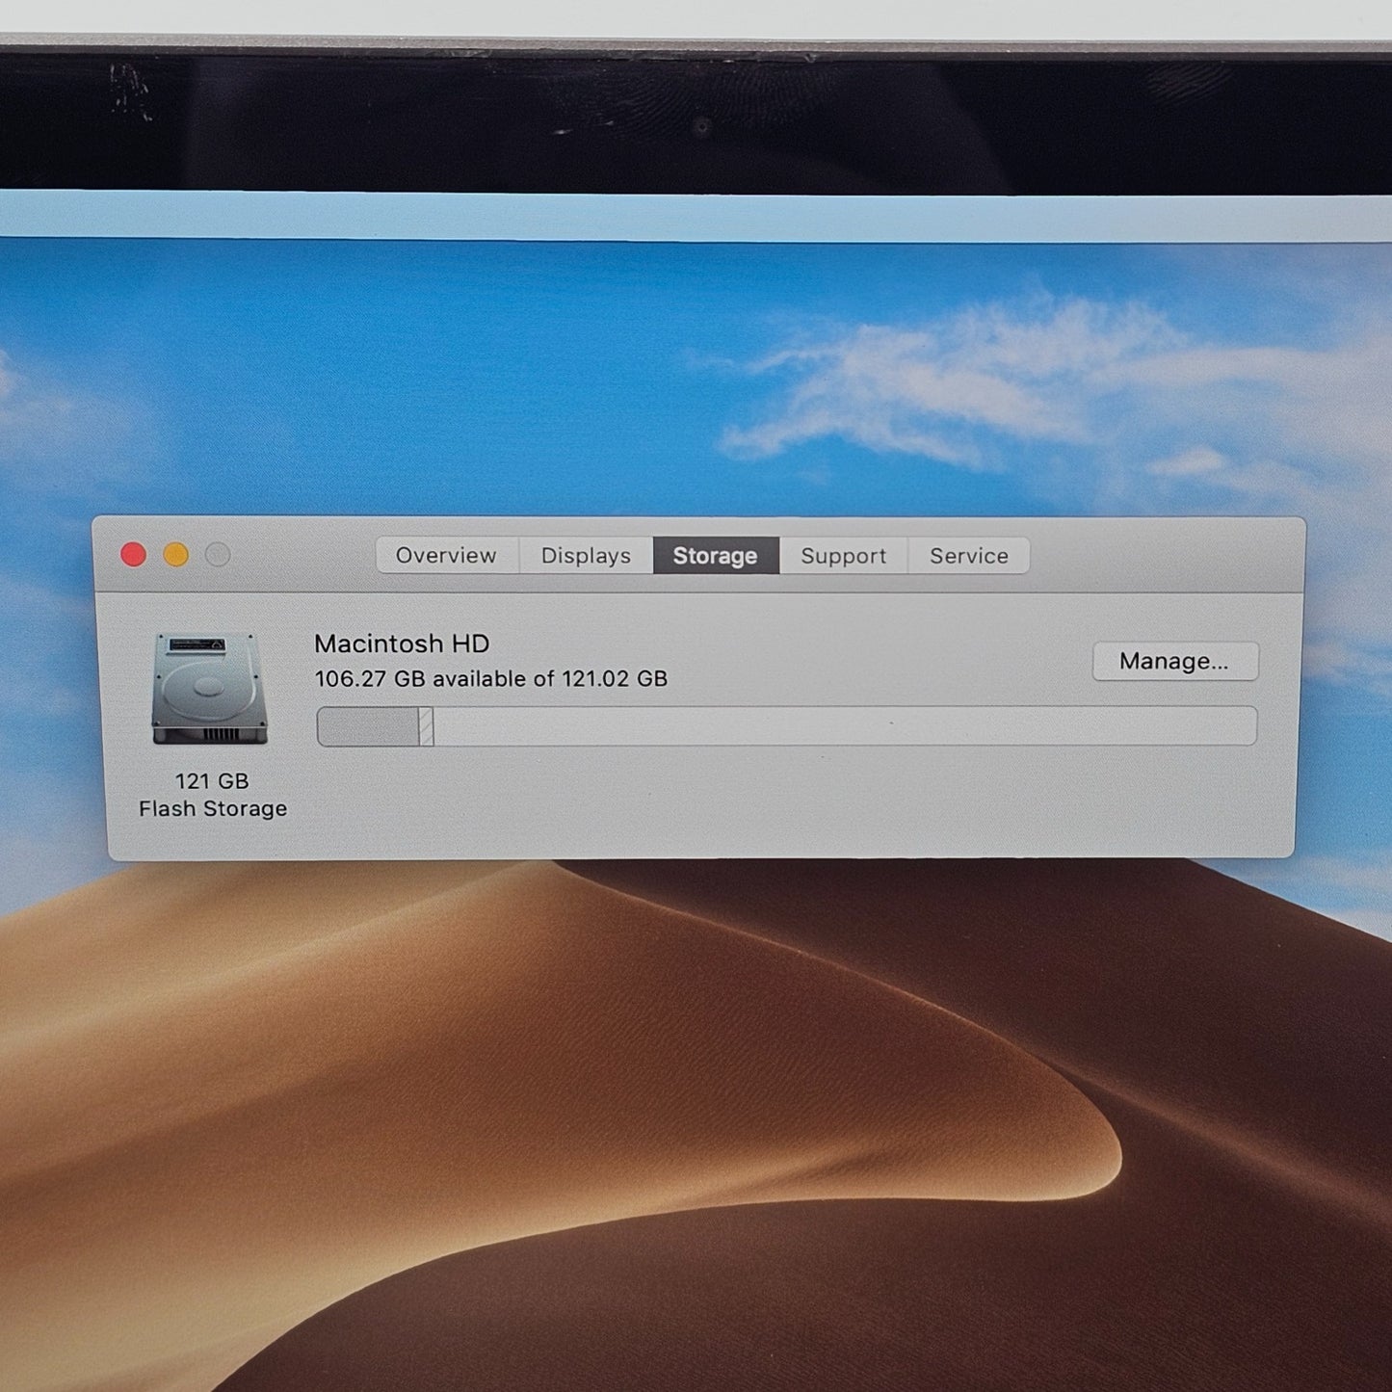Go to the Support tab

pos(843,556)
